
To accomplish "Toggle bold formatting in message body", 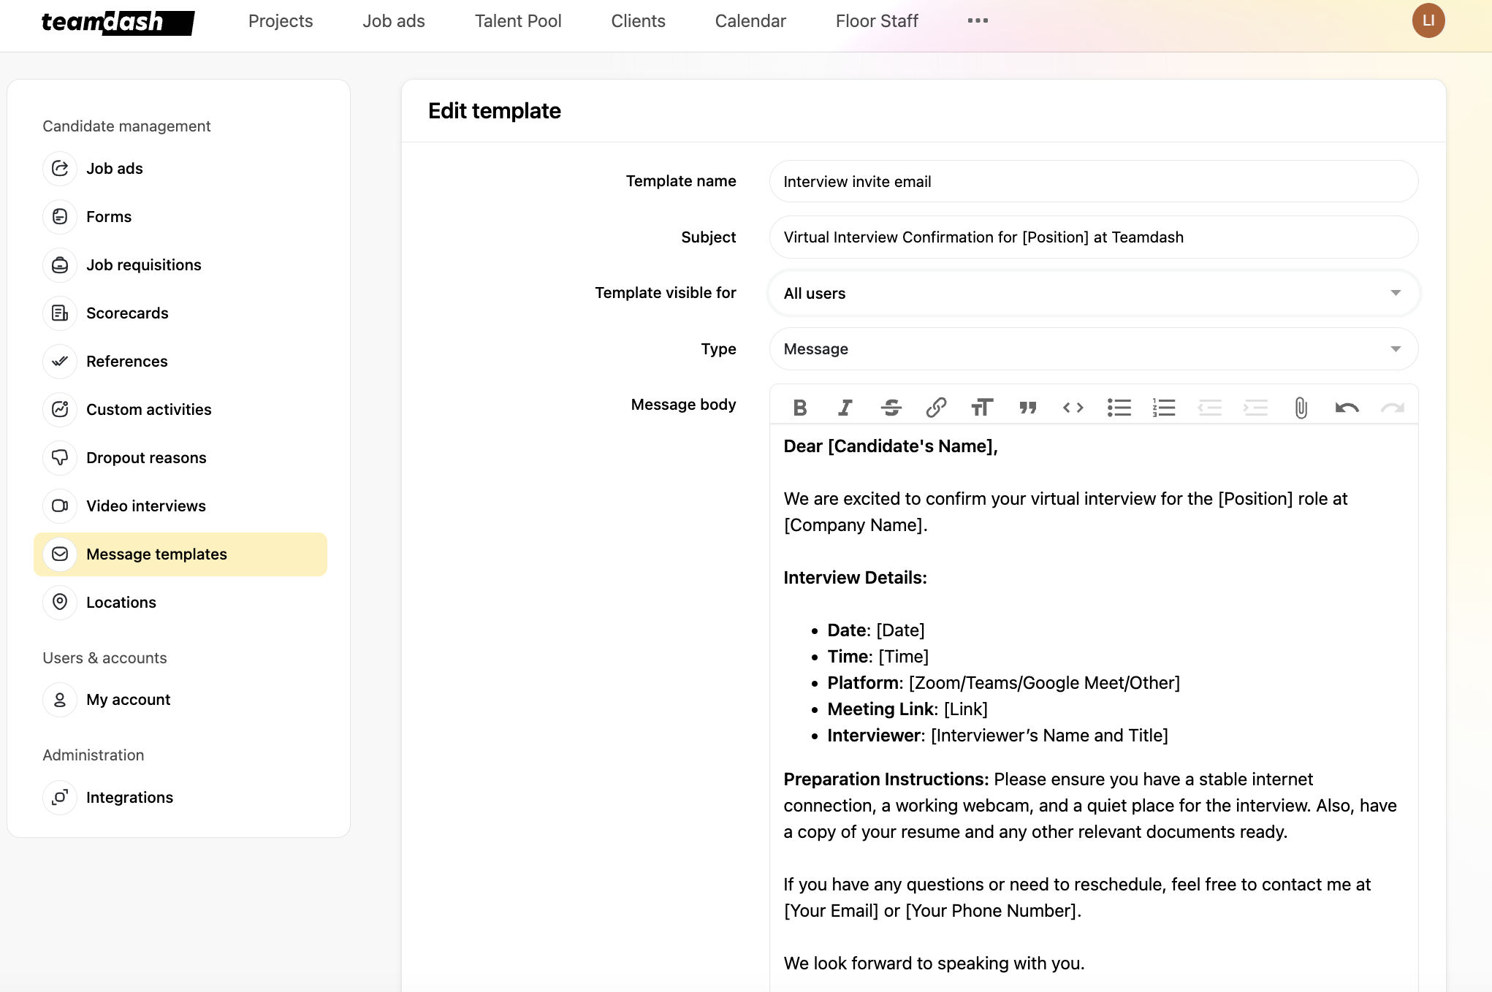I will pos(800,408).
